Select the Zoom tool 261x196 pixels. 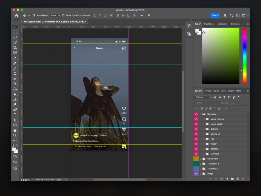(x=15, y=135)
